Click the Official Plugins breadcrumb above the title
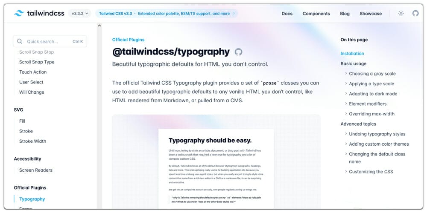 coord(128,40)
